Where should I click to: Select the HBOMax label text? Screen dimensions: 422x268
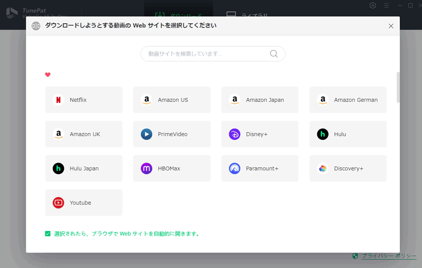(x=168, y=168)
